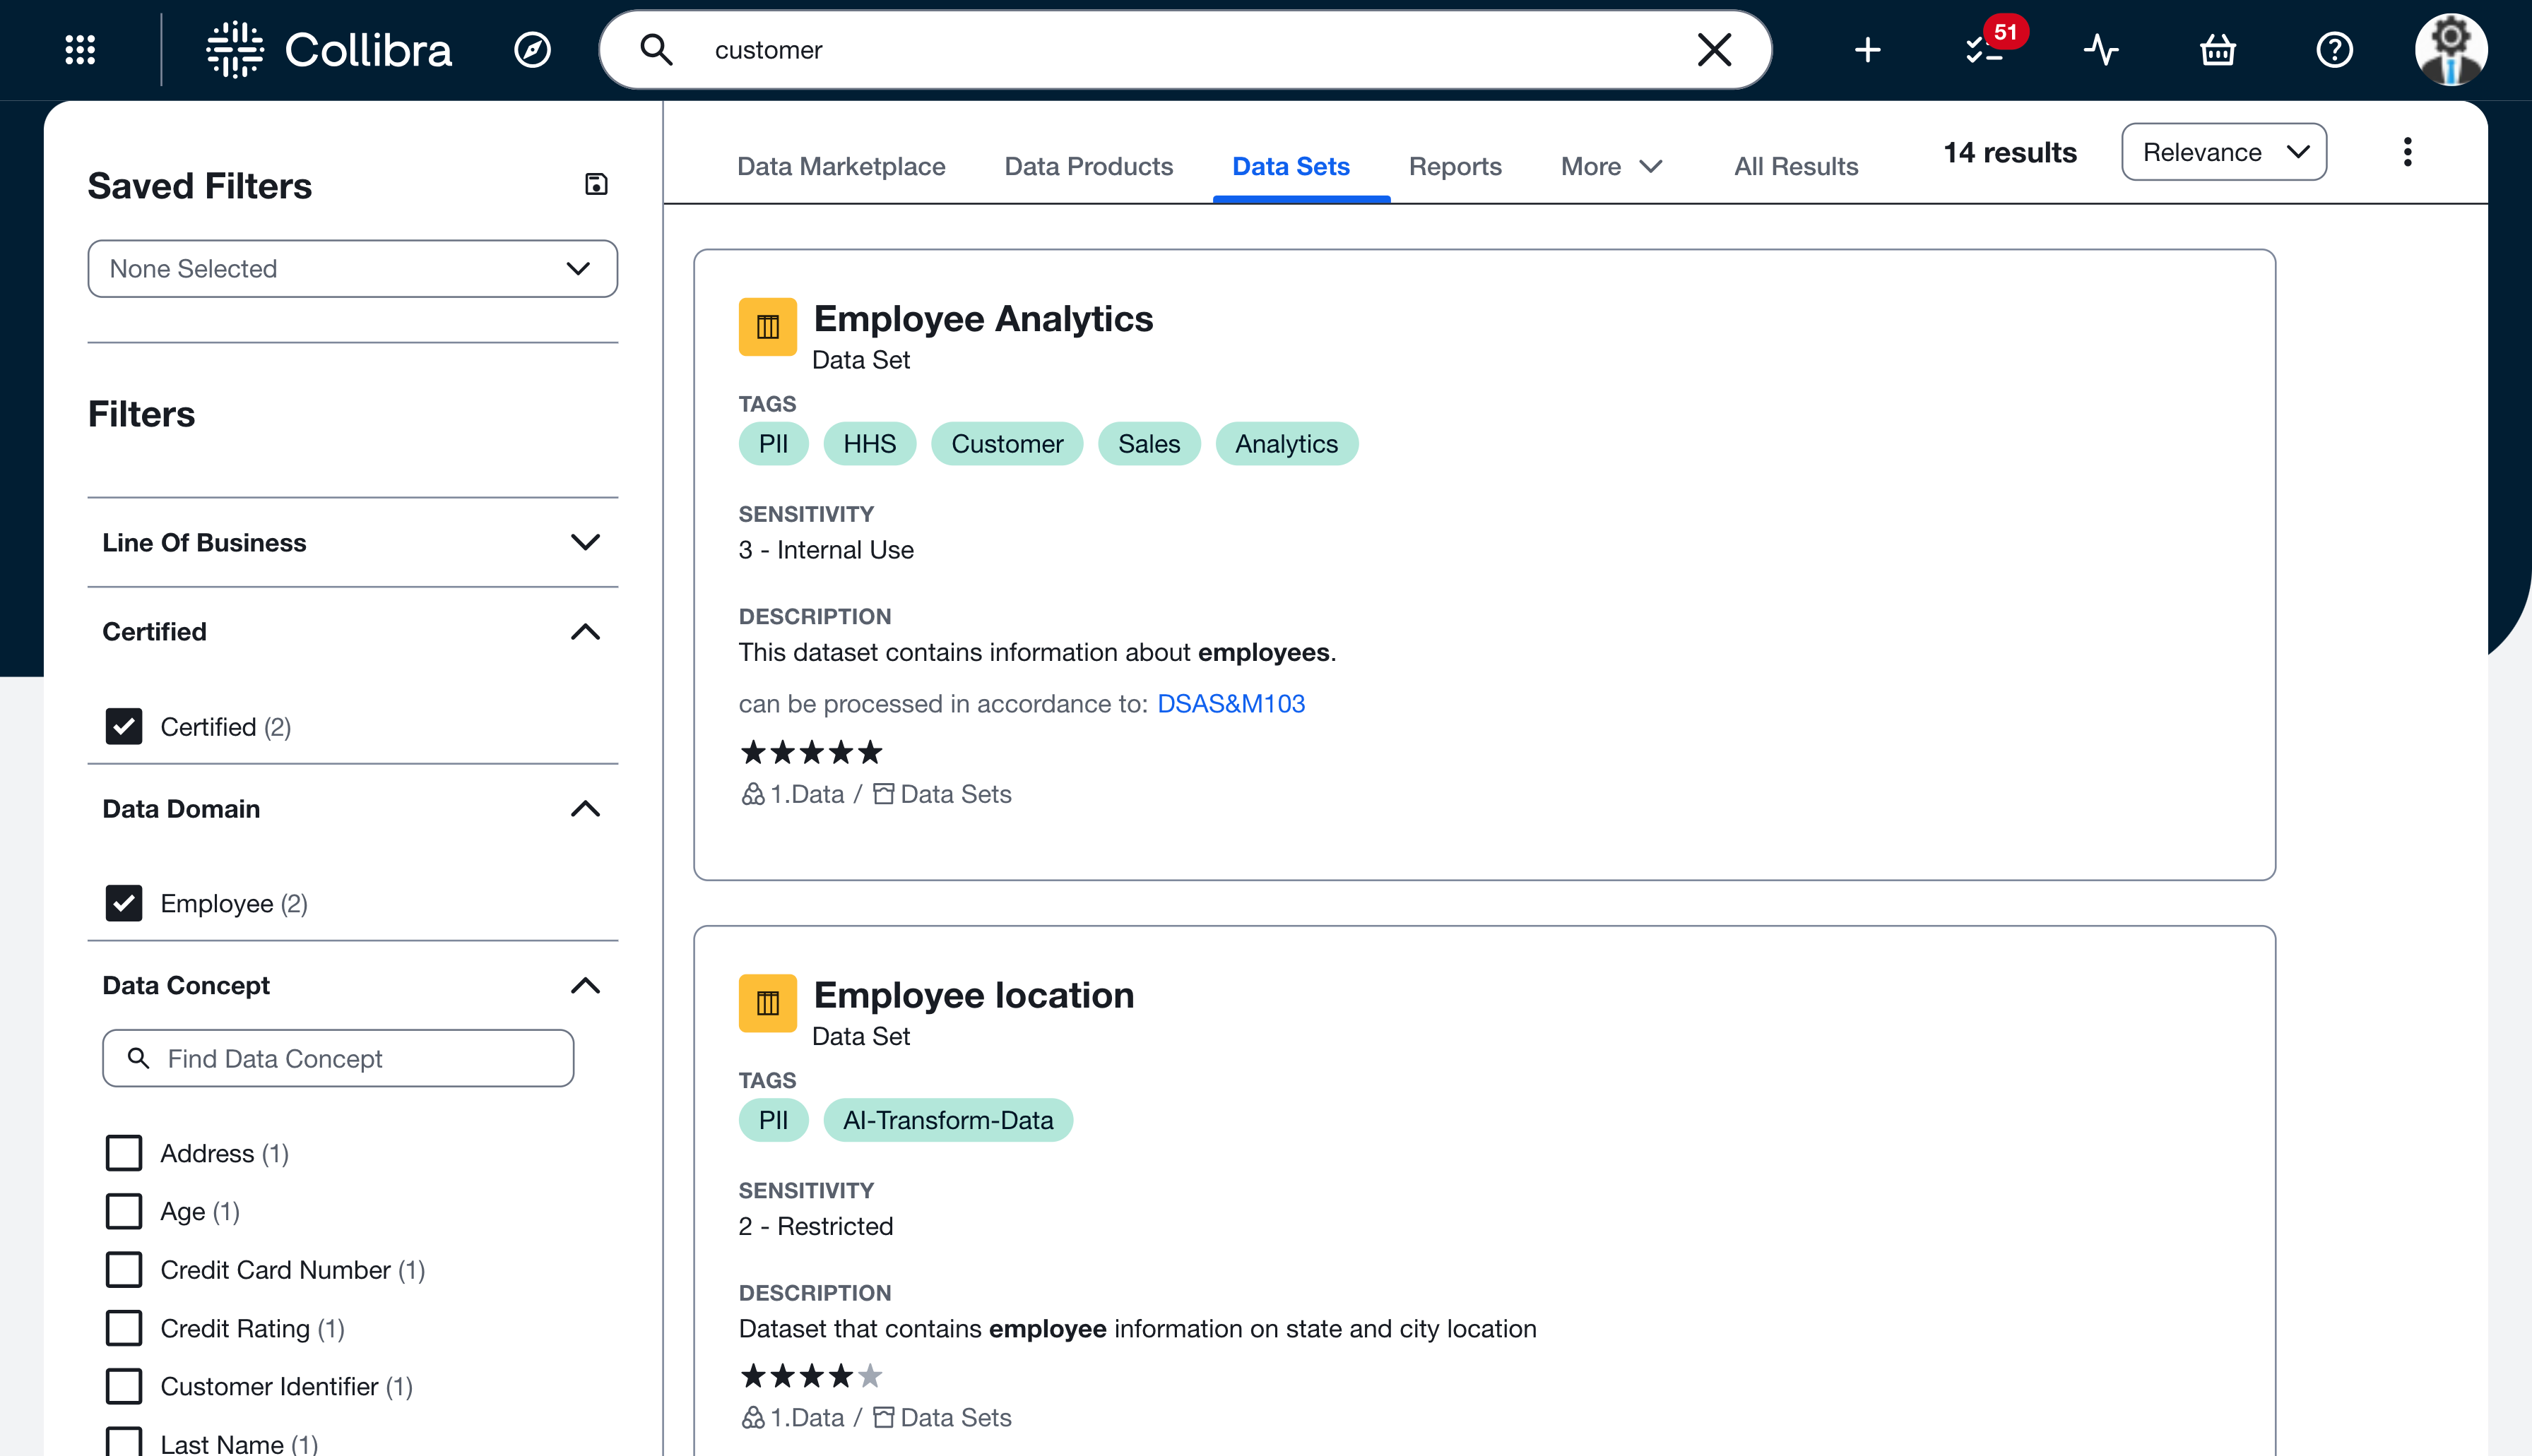Expand the Line Of Business filter
The image size is (2532, 1456).
352,542
